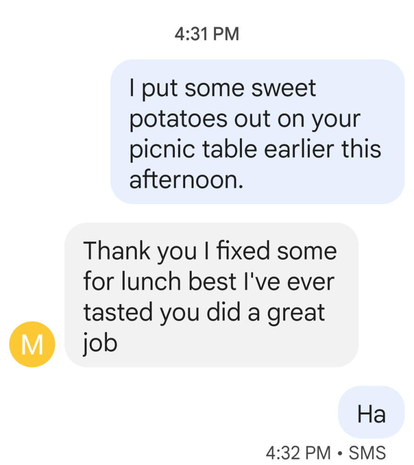
Task: Tap the 4:31 PM timestamp header
Action: click(207, 34)
